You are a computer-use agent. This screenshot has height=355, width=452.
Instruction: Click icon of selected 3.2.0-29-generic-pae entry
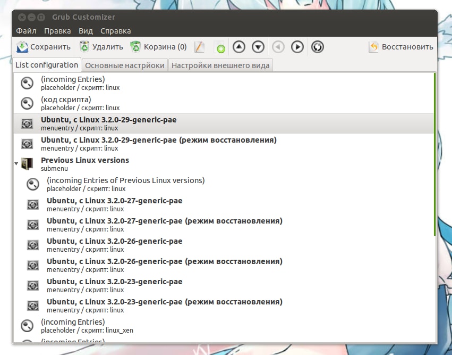point(27,123)
